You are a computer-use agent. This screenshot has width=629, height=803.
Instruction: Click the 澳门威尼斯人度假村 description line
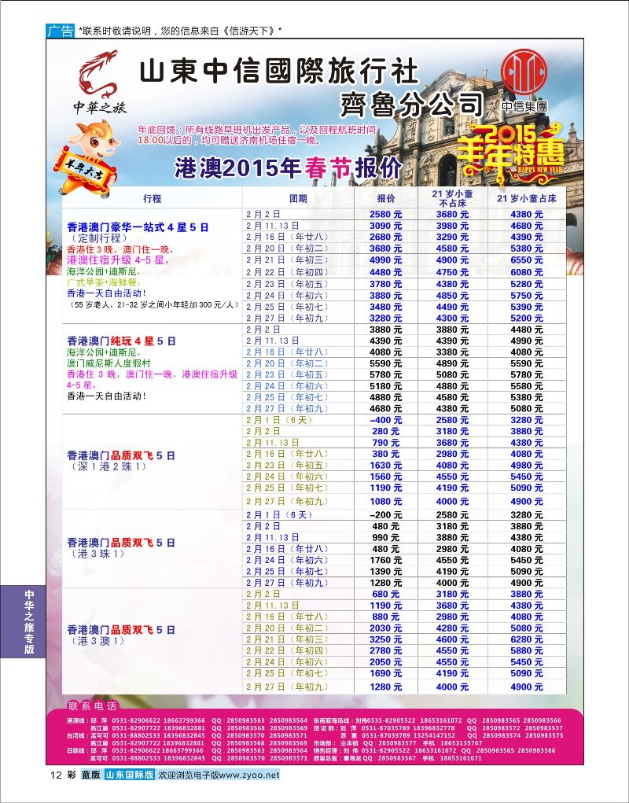tap(109, 363)
